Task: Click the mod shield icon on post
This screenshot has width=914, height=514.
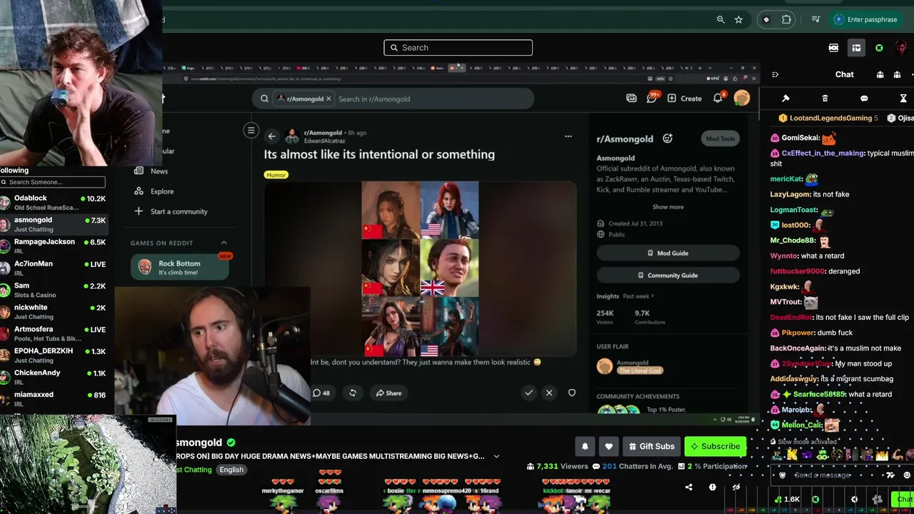Action: [571, 393]
